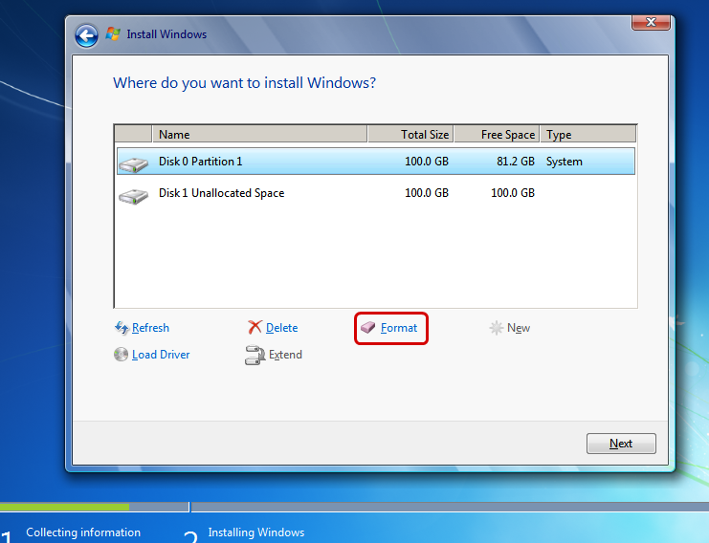Click the red X Delete icon
The image size is (709, 543).
point(255,327)
